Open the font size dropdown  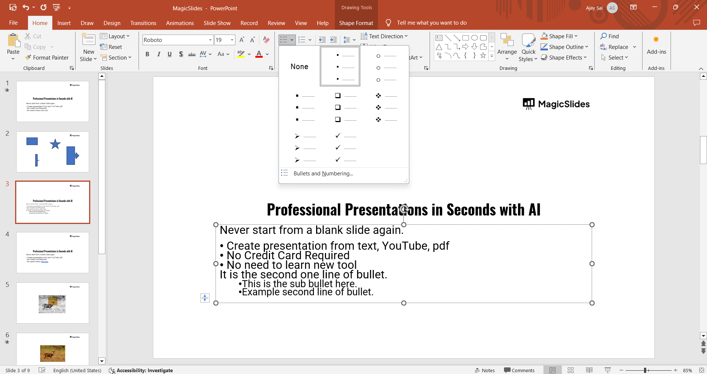(232, 40)
